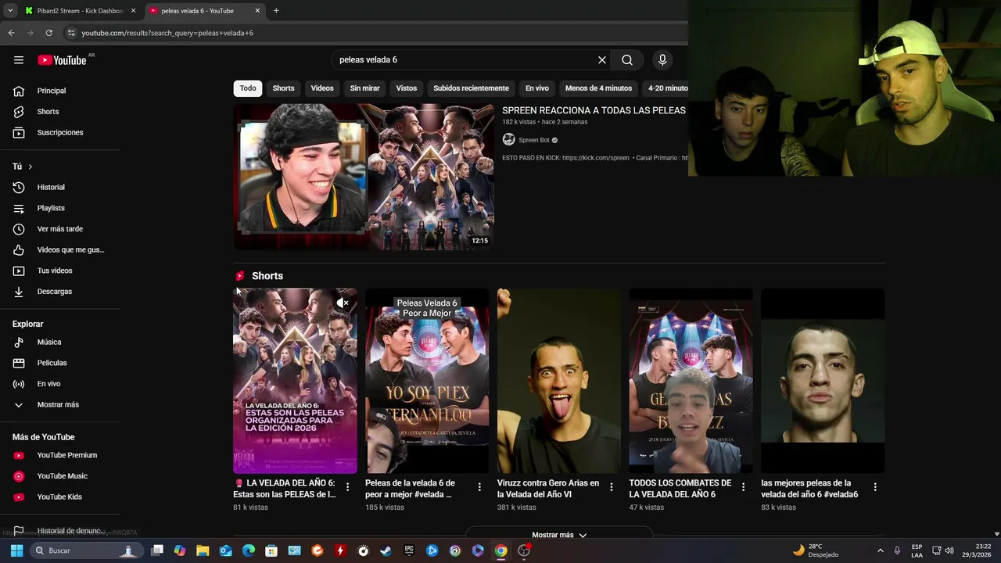Show hidden system tray icons
Viewport: 1001px width, 563px height.
pos(880,550)
